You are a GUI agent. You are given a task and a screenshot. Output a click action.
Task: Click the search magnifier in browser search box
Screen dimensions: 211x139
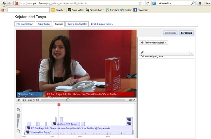coord(193,3)
